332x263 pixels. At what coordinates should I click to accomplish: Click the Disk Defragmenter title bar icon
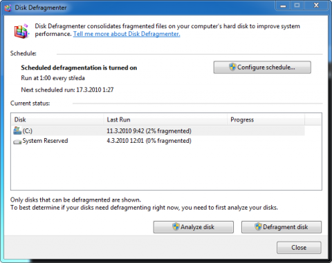pos(8,8)
